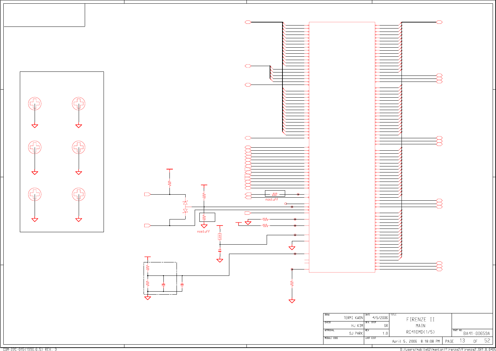Click the title text "FIRENZE II"
Viewport: 496px width, 351px height.
click(x=420, y=319)
